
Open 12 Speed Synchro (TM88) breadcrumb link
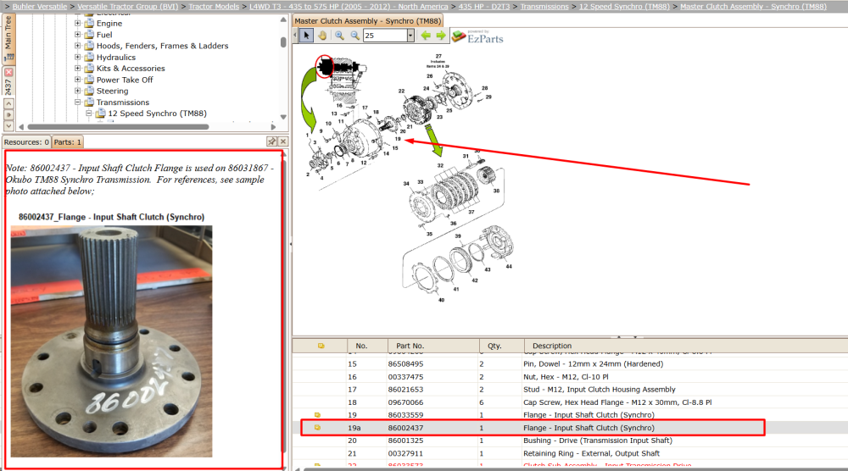624,7
